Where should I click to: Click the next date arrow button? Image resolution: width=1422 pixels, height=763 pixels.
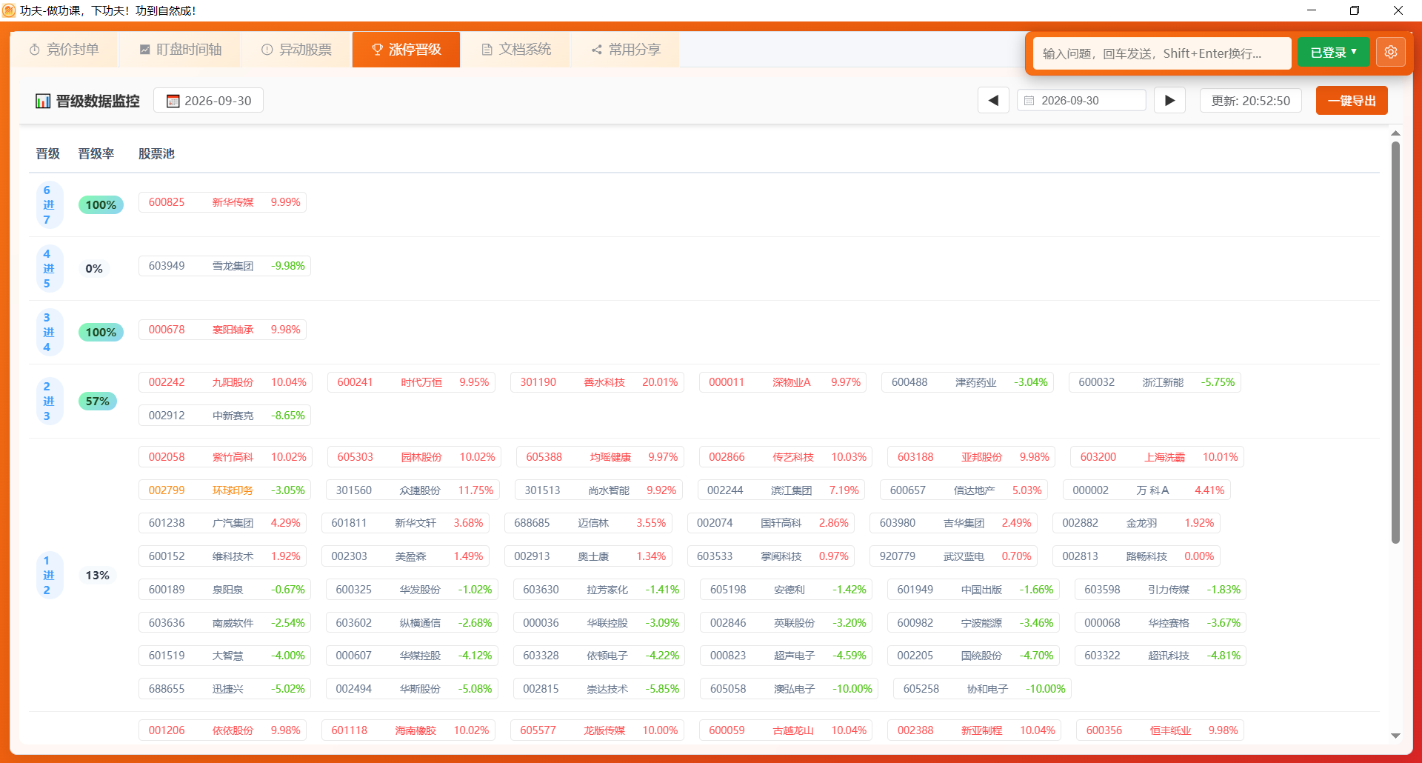(x=1169, y=101)
